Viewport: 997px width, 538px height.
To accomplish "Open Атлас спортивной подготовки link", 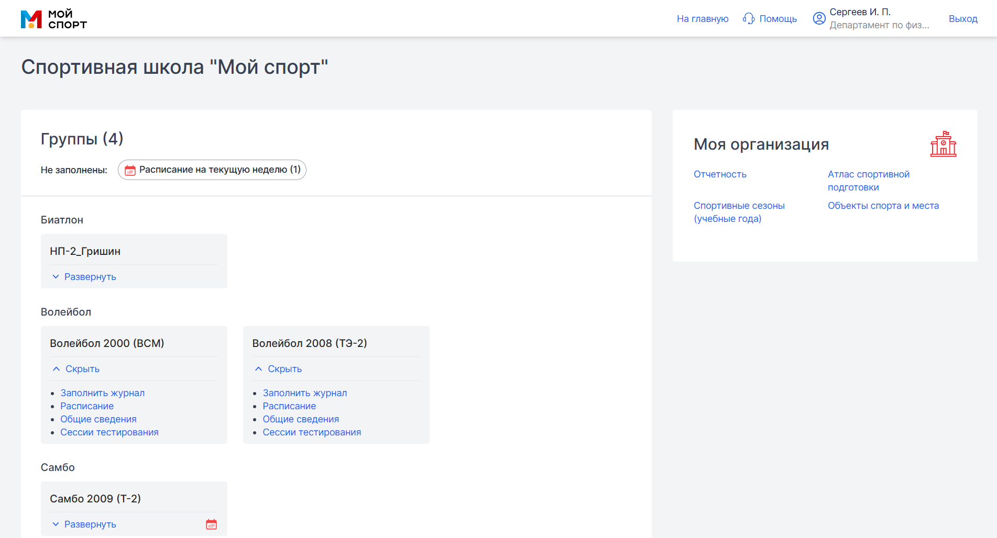I will pos(868,181).
